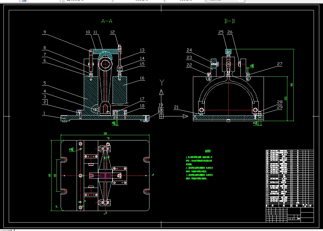Pick part callout number 7
Screen dimensions: 323x231
tap(45, 55)
